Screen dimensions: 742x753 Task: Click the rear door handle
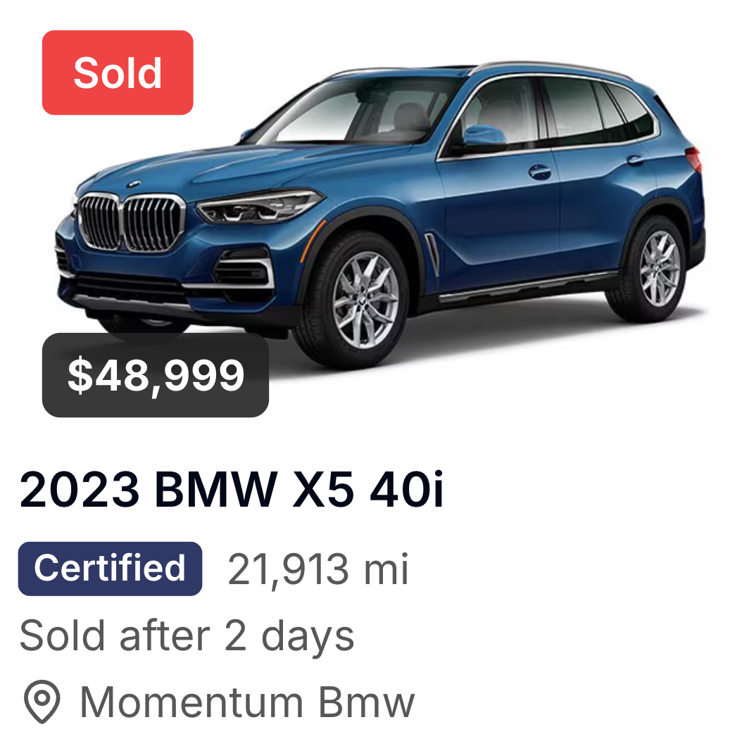(635, 160)
